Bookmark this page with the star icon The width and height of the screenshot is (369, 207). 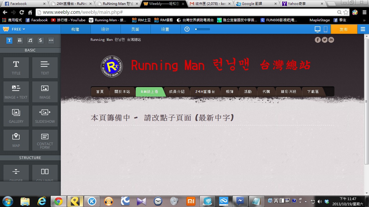coord(346,12)
